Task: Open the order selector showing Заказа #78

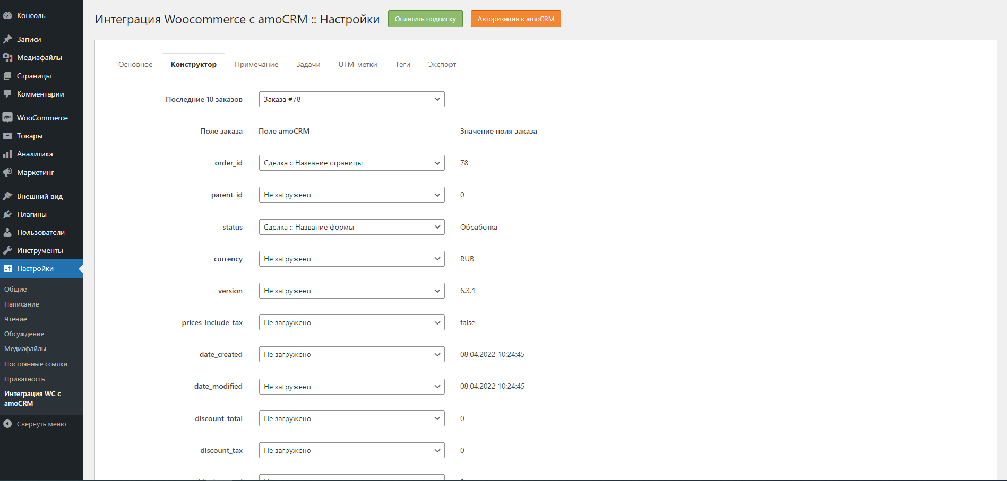Action: click(351, 99)
